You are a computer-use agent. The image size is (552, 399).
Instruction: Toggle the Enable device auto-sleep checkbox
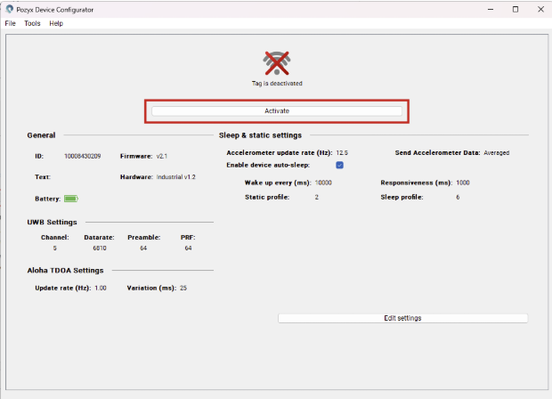339,165
